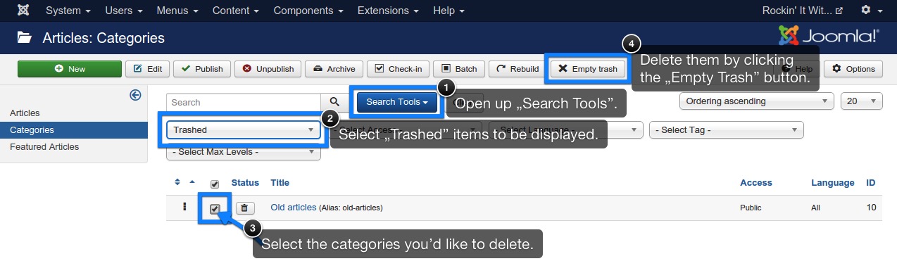Click the Articles: Categories page title
Viewport: 897px width, 273px height.
click(103, 39)
